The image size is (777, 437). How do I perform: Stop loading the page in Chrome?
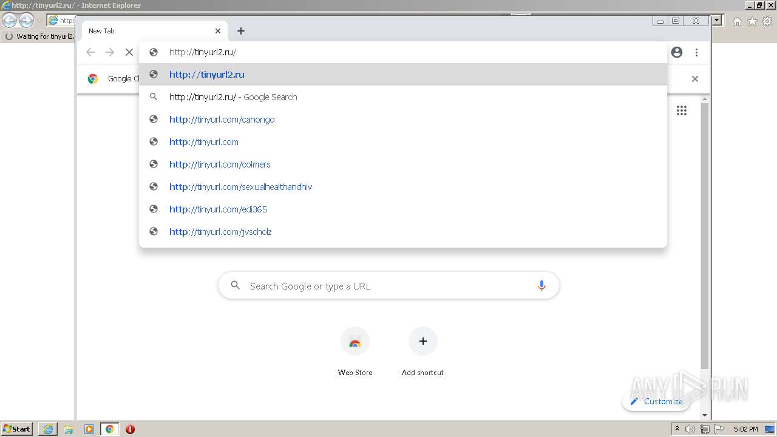click(x=129, y=52)
